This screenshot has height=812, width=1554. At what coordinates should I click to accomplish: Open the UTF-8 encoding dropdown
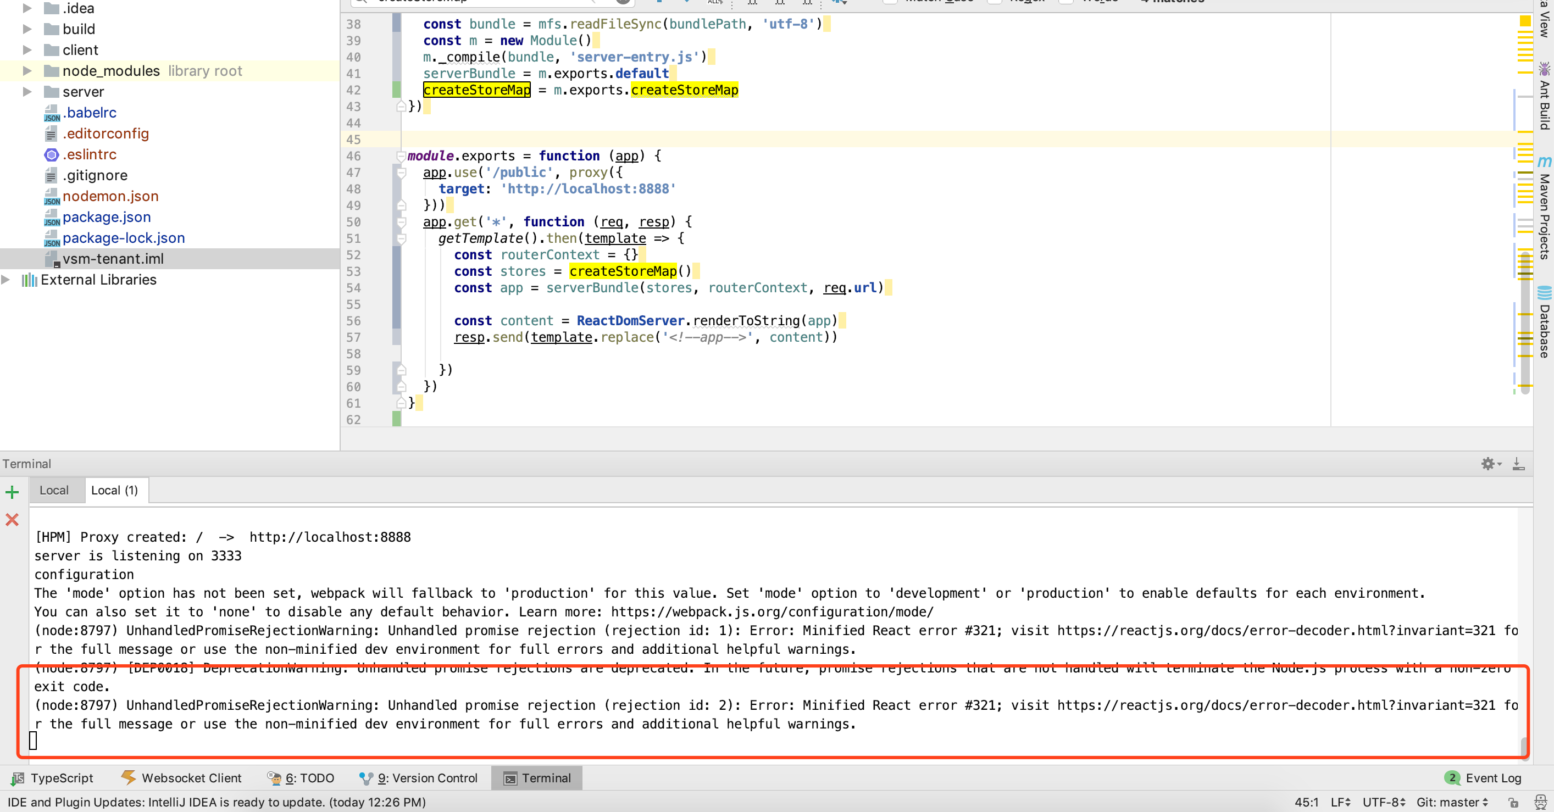click(1385, 802)
